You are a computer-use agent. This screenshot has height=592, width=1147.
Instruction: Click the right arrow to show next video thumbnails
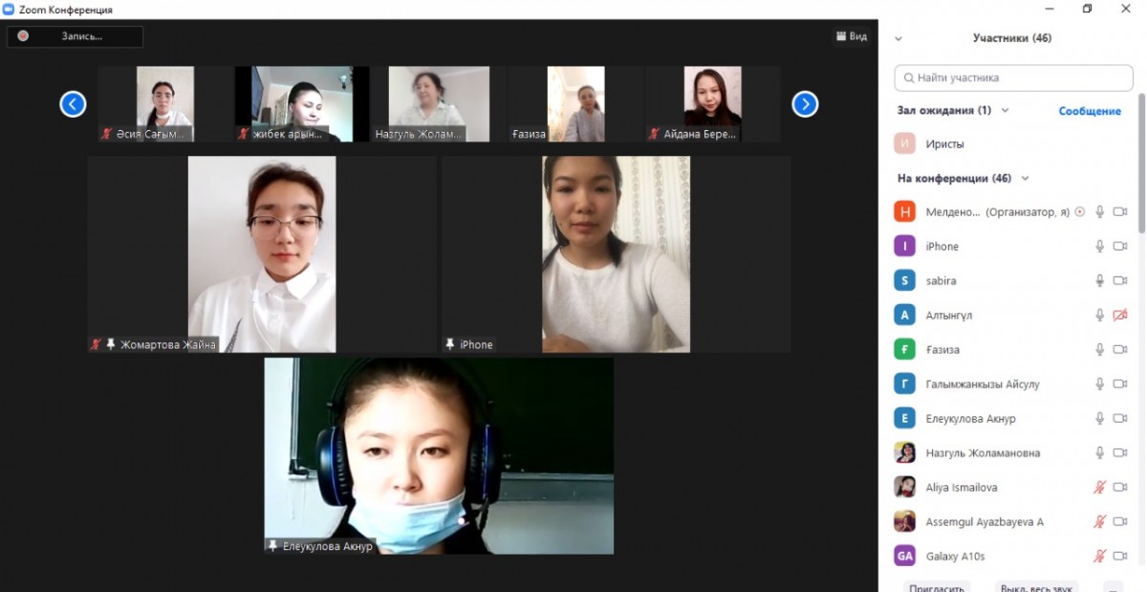(805, 104)
